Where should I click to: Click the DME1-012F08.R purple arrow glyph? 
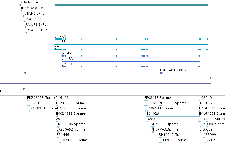[x=162, y=73]
